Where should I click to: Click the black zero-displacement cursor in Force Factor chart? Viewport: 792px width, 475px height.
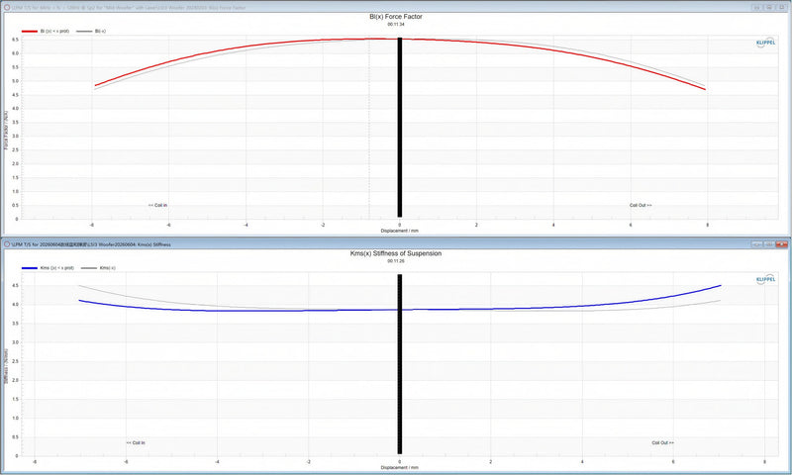coord(400,128)
